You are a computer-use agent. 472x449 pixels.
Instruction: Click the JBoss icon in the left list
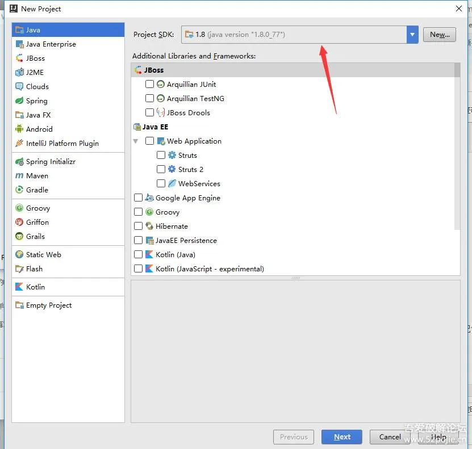19,58
